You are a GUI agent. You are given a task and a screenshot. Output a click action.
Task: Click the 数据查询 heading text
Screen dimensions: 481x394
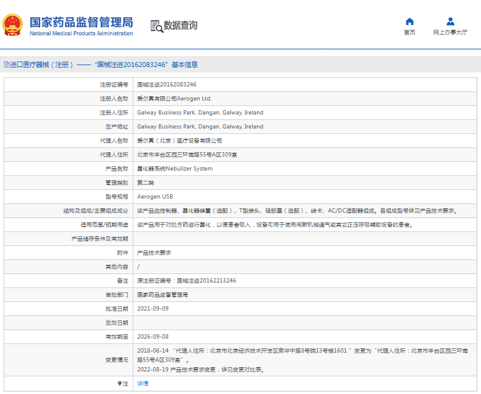180,26
